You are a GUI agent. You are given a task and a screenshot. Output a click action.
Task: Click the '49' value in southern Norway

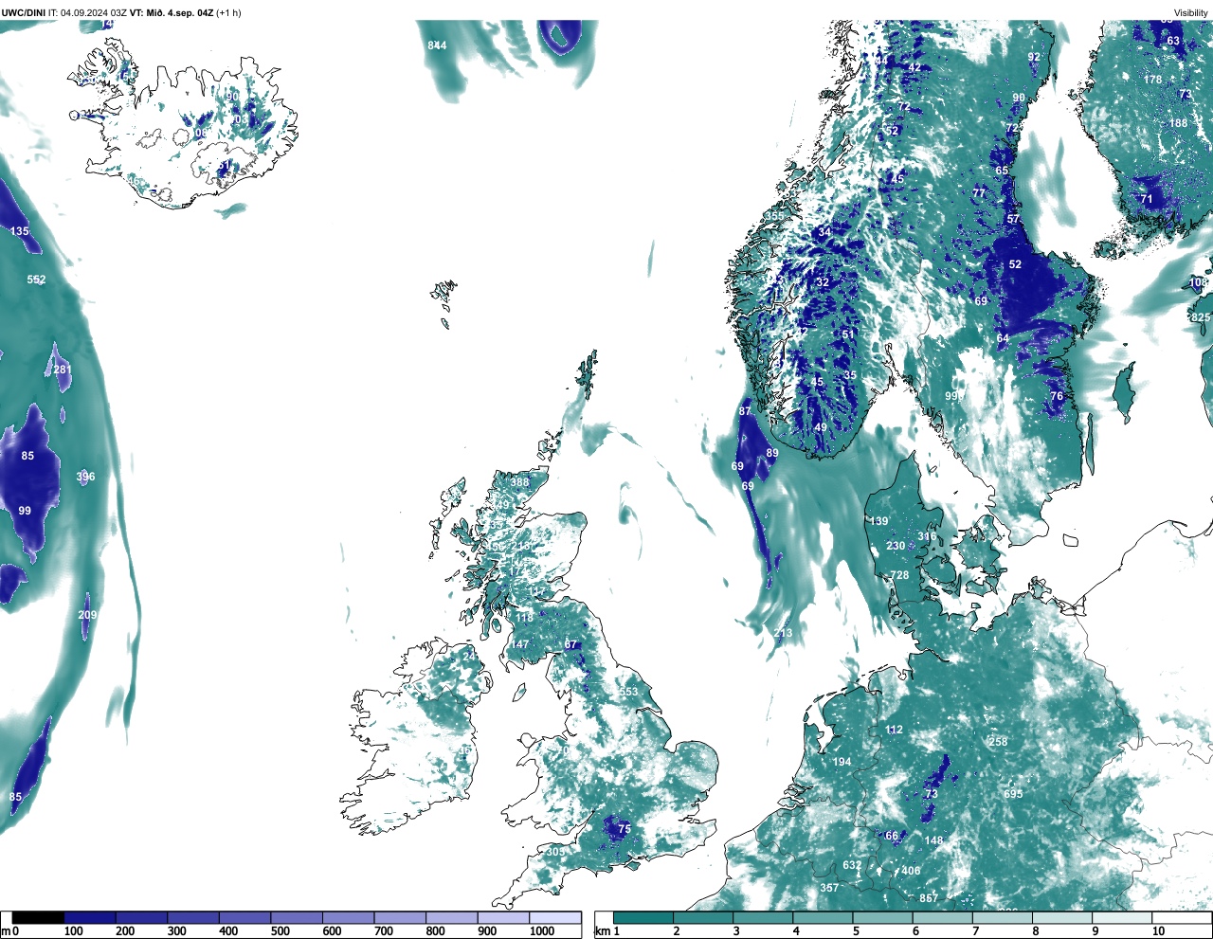click(821, 428)
